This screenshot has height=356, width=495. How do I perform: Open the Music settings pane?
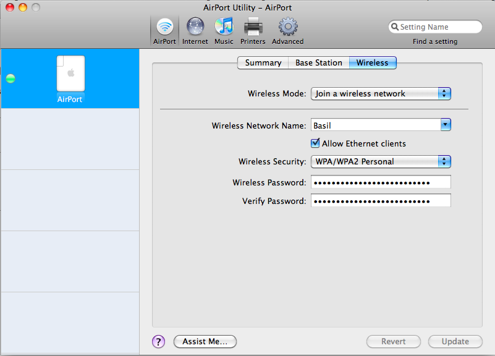(224, 31)
